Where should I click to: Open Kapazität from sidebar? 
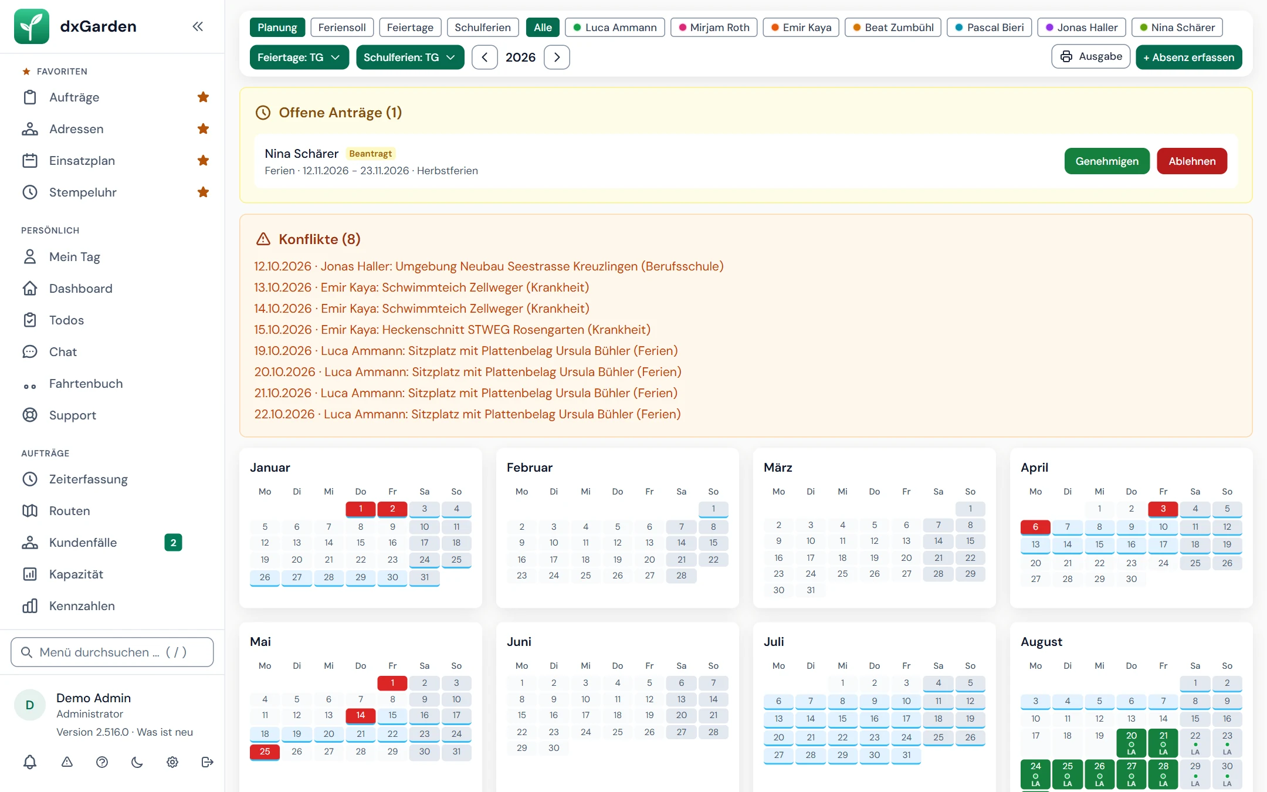(x=111, y=574)
